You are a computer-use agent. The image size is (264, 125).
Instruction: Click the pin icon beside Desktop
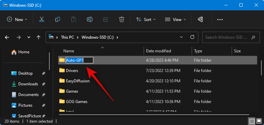(43, 73)
